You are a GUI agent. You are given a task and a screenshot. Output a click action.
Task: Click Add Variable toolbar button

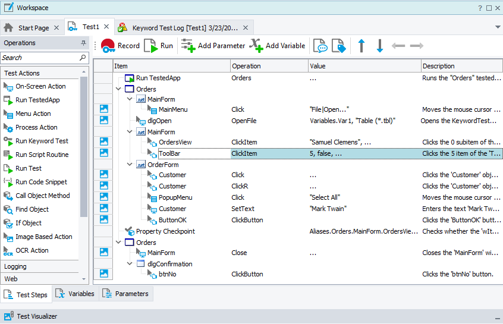[277, 46]
